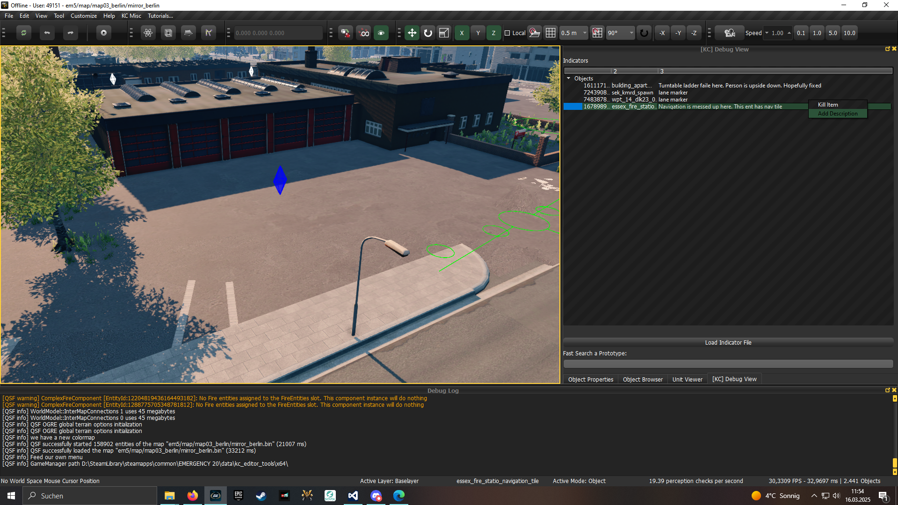Toggle the grid snap icon
Viewport: 898px width, 505px height.
point(550,33)
